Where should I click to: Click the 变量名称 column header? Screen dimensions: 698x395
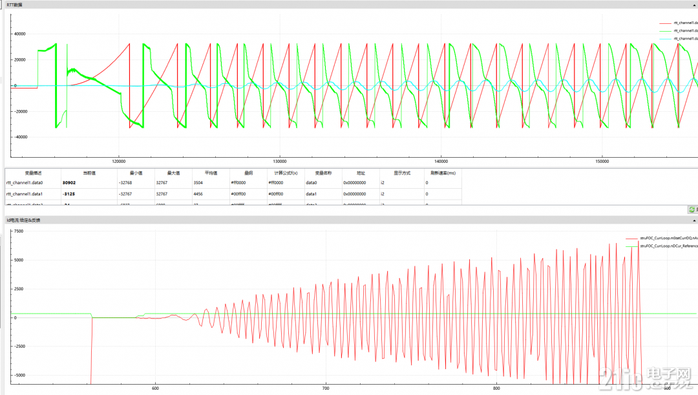click(x=323, y=173)
